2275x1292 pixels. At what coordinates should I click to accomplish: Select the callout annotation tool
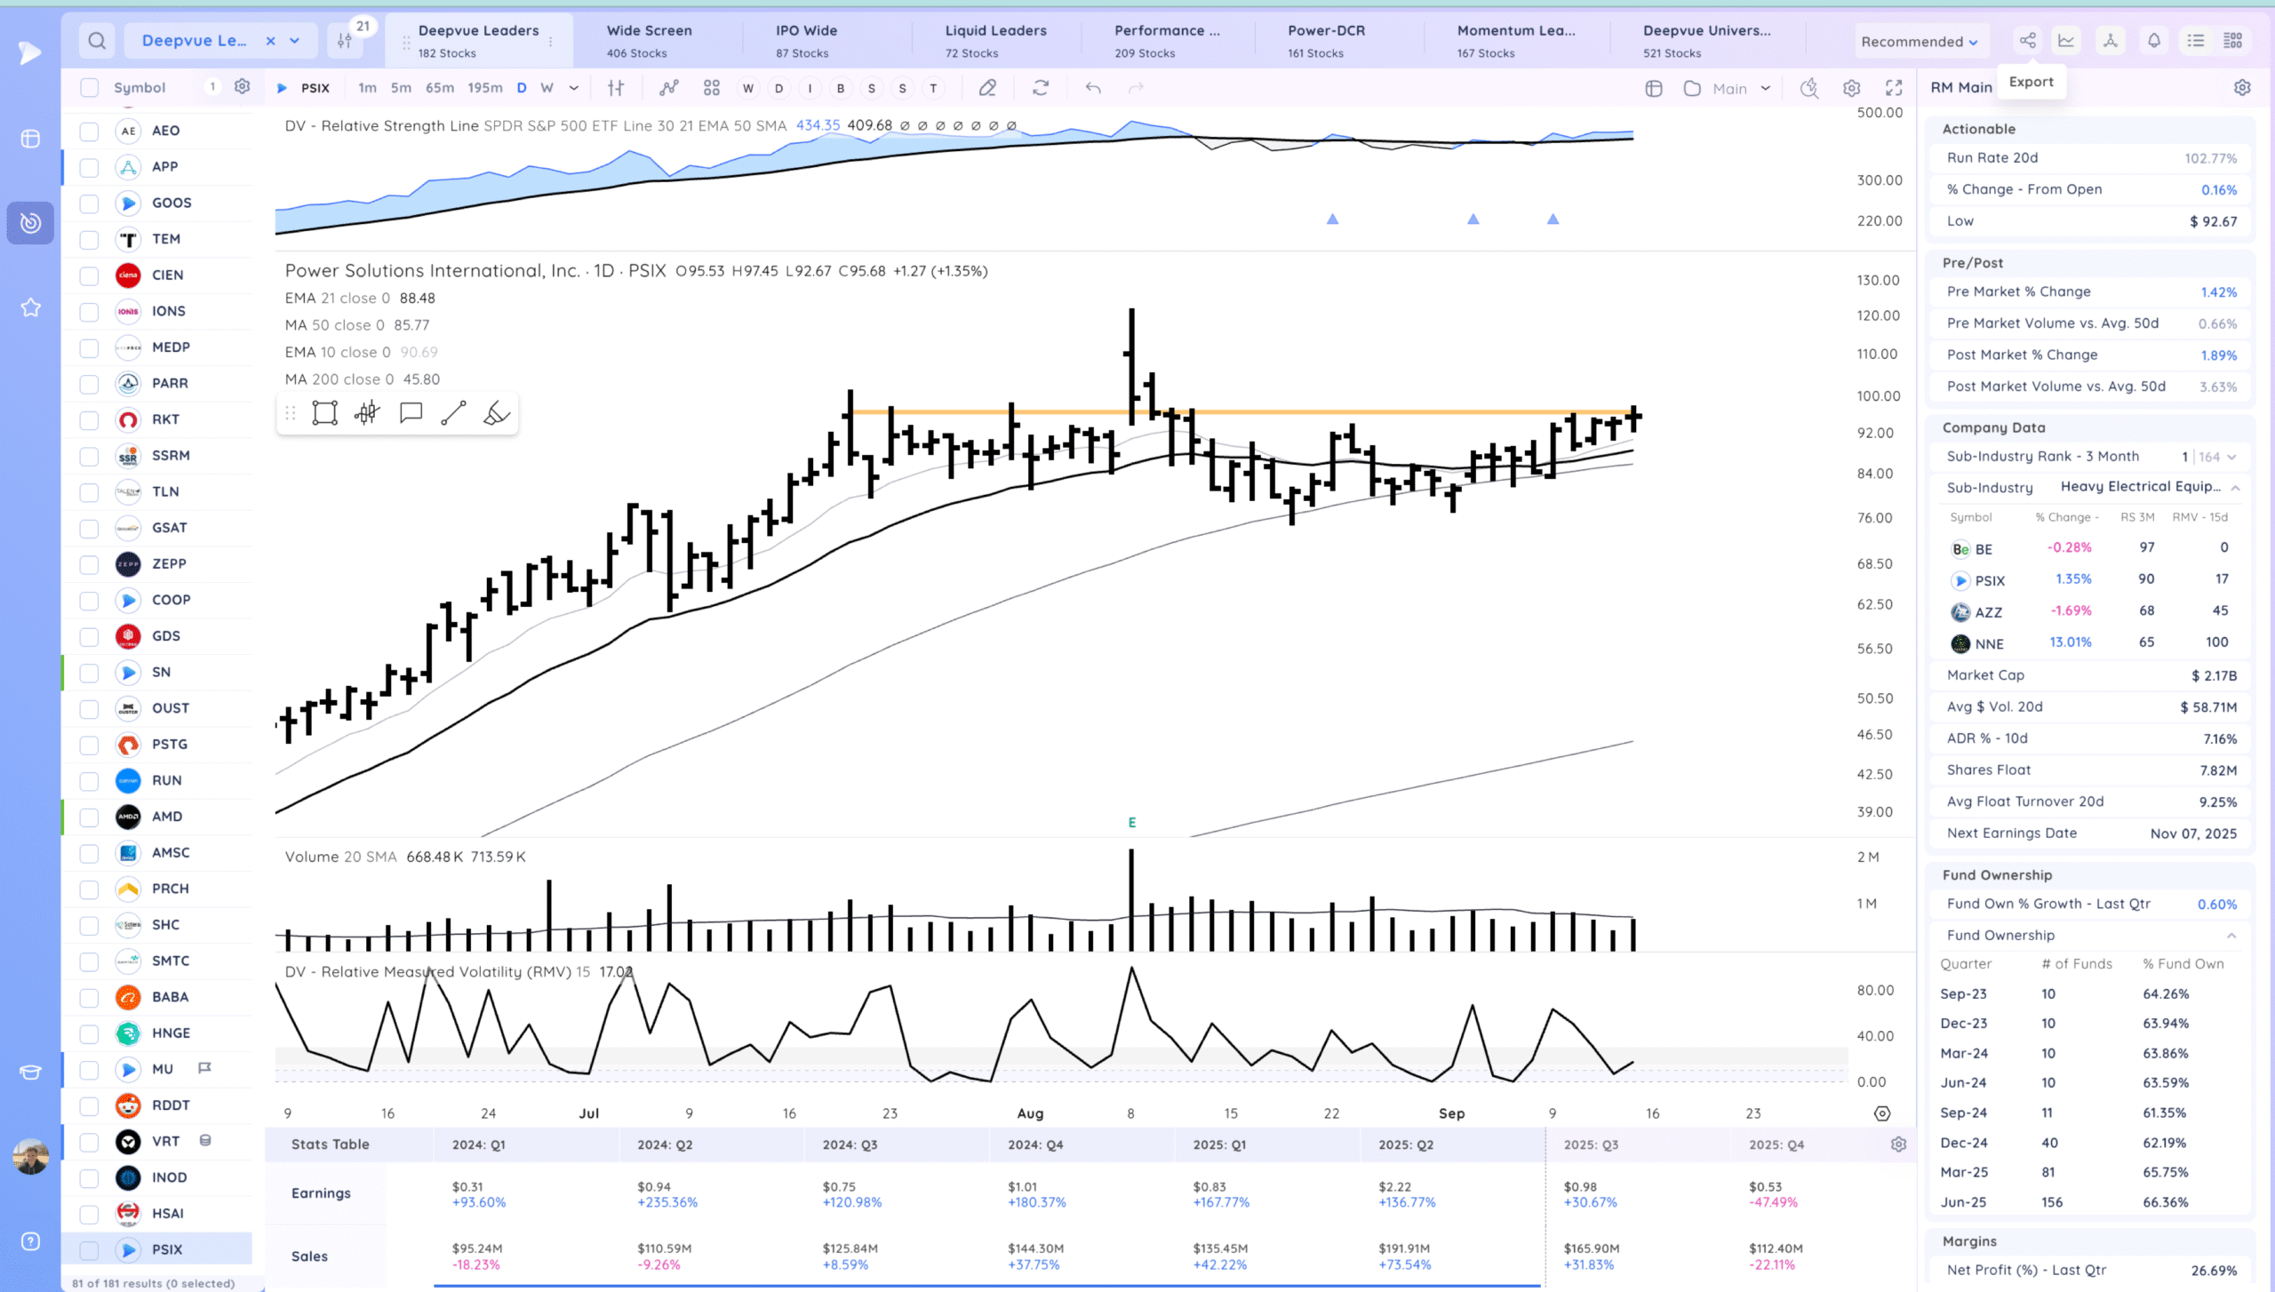(411, 413)
